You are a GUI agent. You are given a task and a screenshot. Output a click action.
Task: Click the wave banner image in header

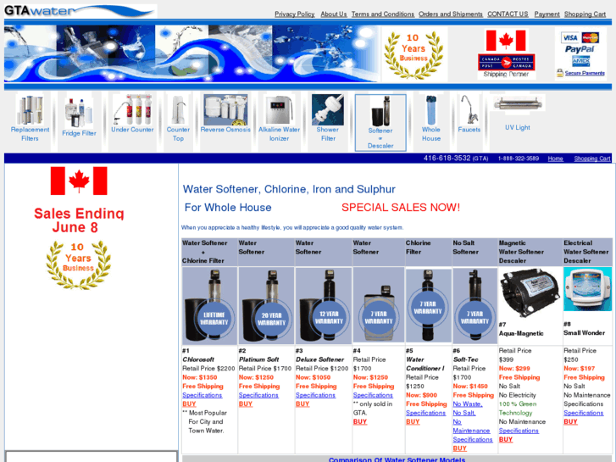tap(191, 53)
